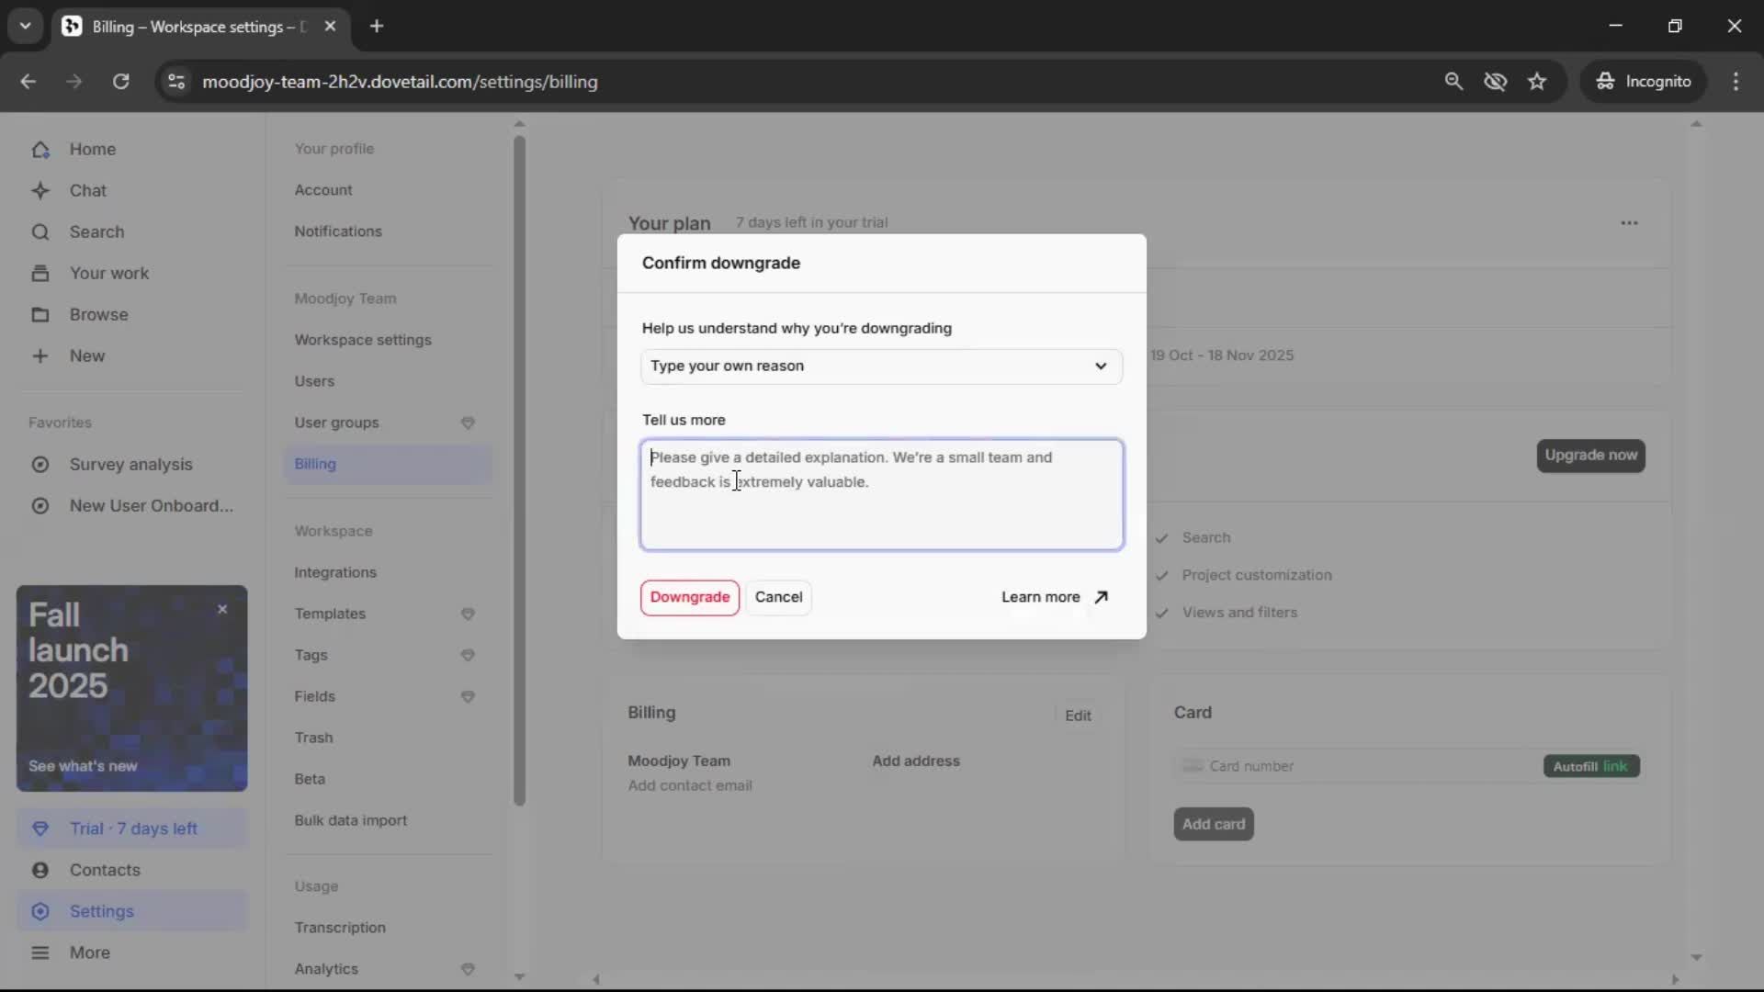Open the browser tab list chevron
Image resolution: width=1764 pixels, height=992 pixels.
[x=25, y=26]
